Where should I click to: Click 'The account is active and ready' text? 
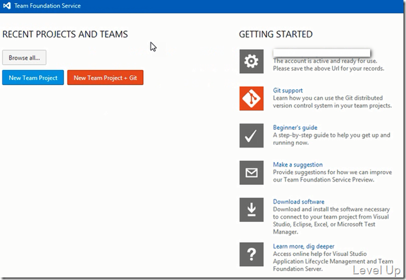[x=328, y=65]
